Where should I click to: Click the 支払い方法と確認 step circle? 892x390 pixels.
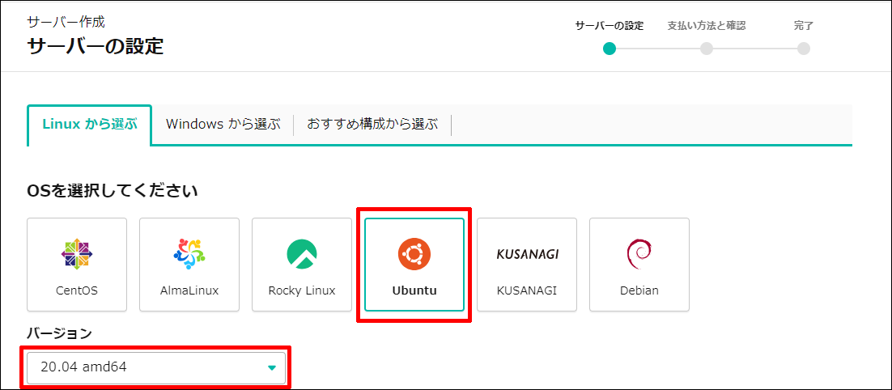[x=707, y=49]
